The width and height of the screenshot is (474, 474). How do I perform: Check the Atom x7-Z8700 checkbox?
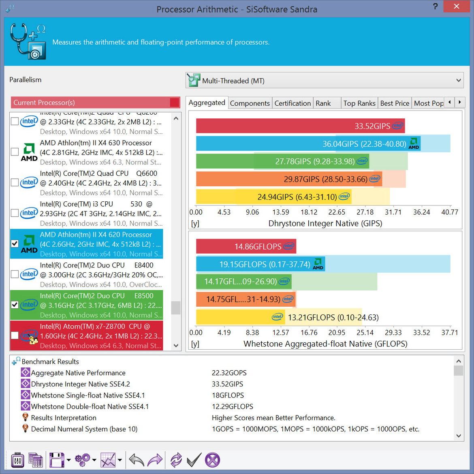coord(15,335)
